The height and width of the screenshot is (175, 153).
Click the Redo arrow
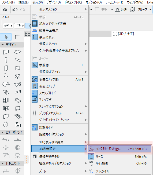[23, 10]
